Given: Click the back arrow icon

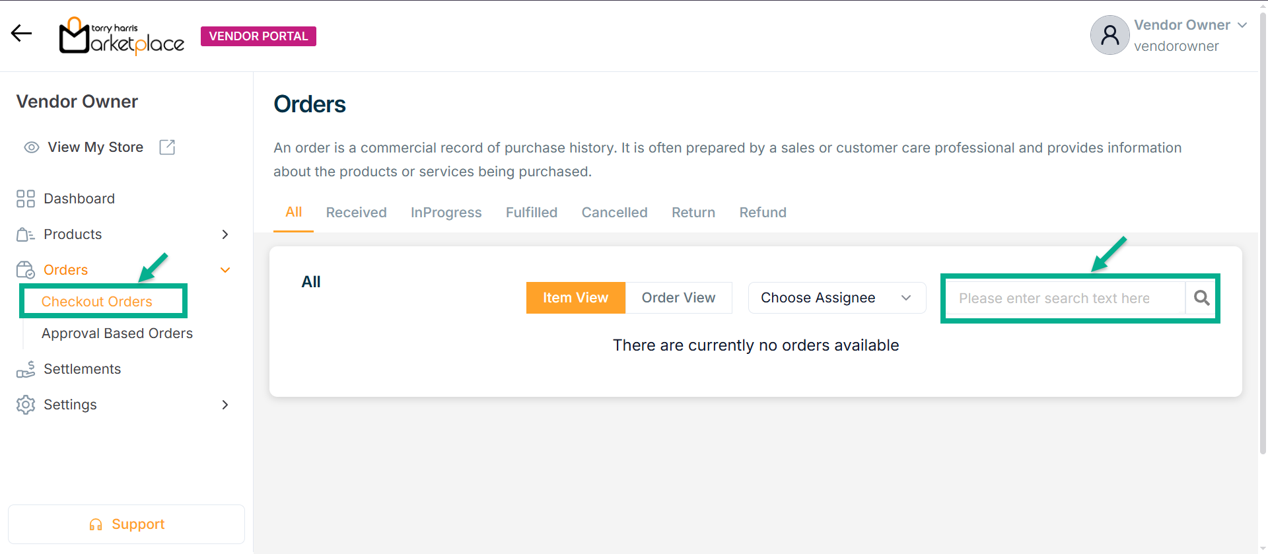Looking at the screenshot, I should click(21, 33).
